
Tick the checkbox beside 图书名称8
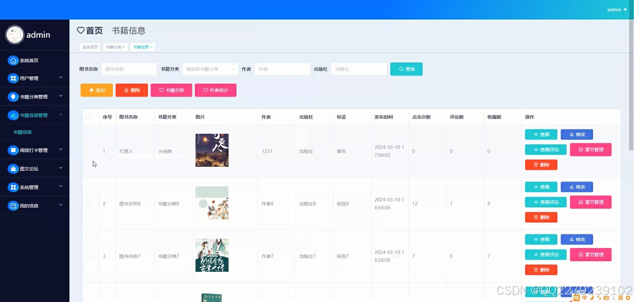89,203
